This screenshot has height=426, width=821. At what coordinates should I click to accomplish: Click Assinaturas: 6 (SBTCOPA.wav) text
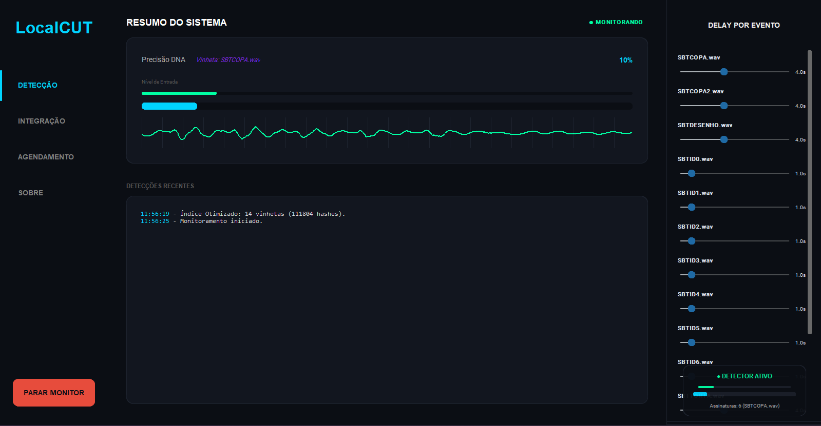(x=744, y=405)
